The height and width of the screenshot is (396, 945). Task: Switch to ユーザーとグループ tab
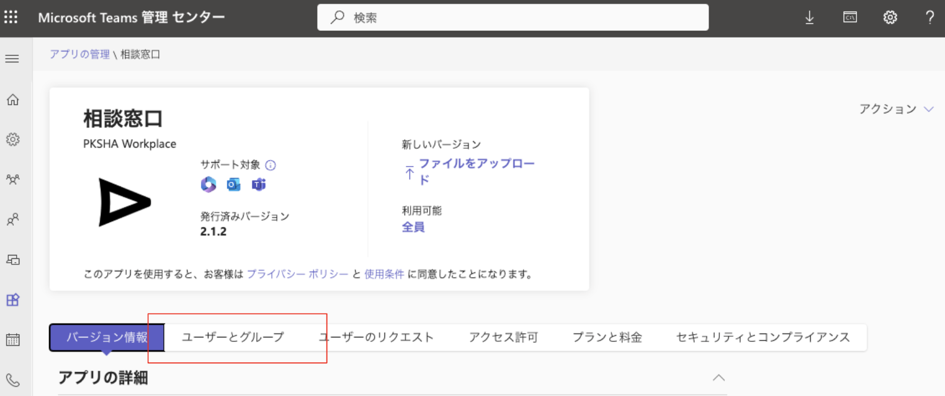coord(233,337)
